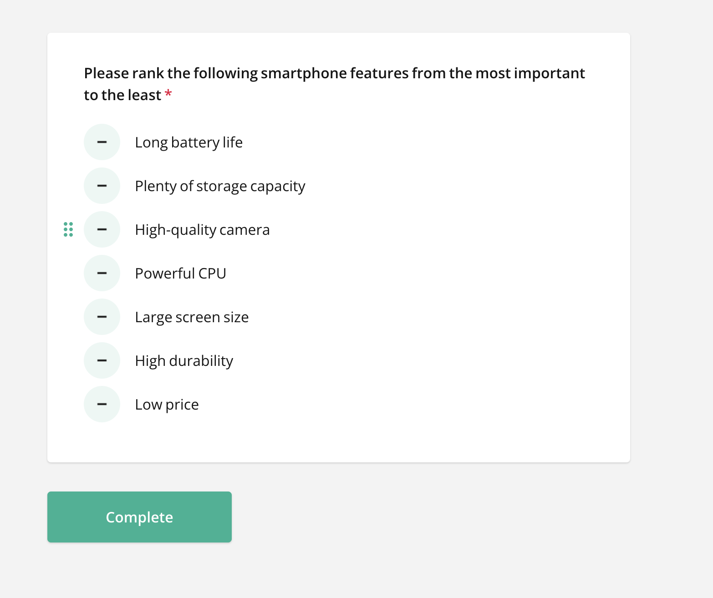
Task: Click the minus icon beside Plenty of storage capacity
Action: [x=102, y=186]
